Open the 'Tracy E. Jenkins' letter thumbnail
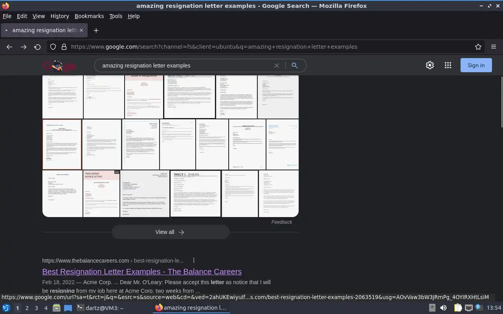Screen dimensions: 503x314 [x=195, y=194]
